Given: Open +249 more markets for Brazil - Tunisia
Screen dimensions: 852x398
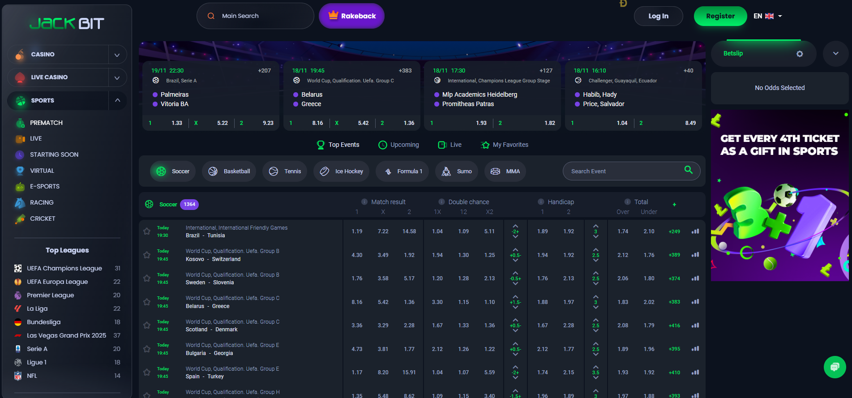Looking at the screenshot, I should click(x=674, y=231).
